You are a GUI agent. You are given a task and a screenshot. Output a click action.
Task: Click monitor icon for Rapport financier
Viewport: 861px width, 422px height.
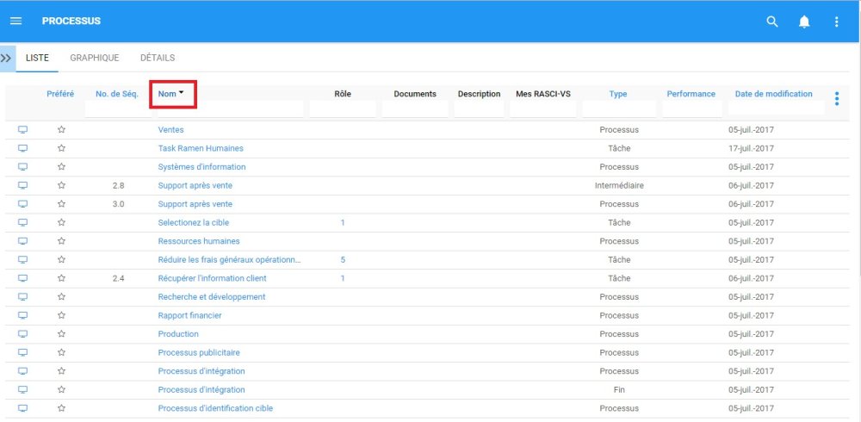coord(22,315)
